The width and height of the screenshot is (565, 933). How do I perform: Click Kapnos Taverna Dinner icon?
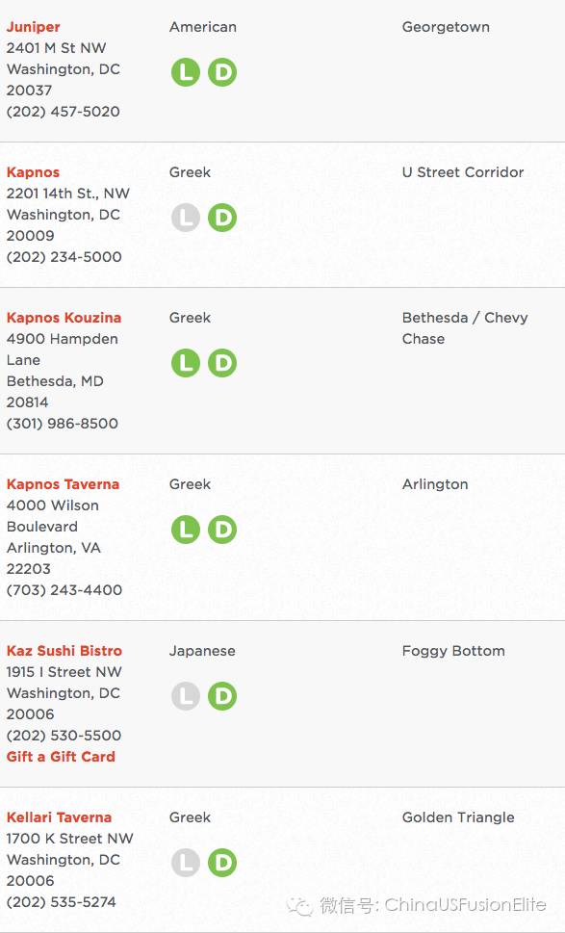tap(222, 530)
